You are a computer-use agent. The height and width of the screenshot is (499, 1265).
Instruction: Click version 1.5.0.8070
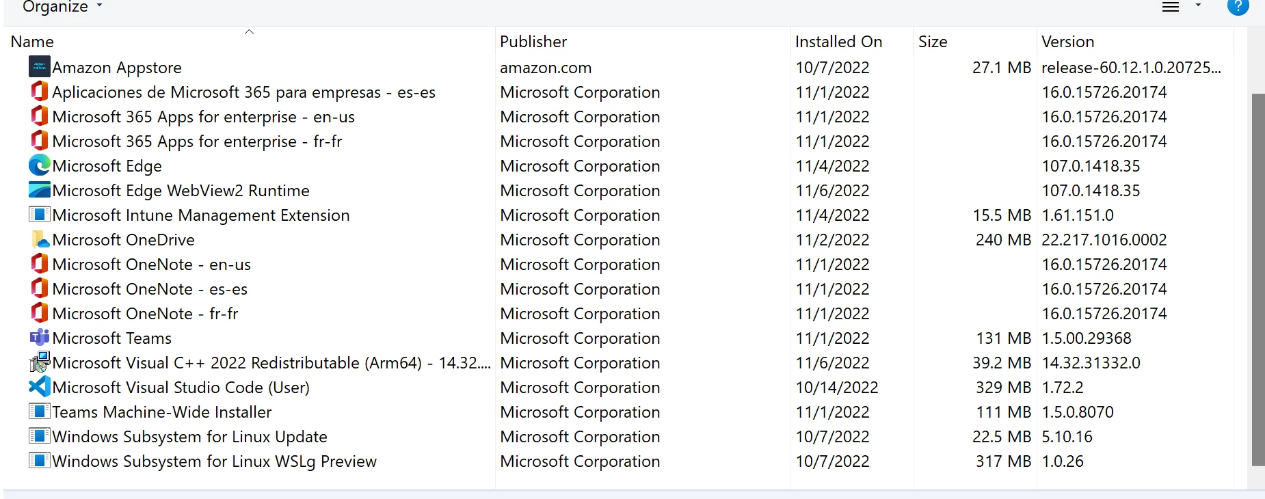[1077, 412]
